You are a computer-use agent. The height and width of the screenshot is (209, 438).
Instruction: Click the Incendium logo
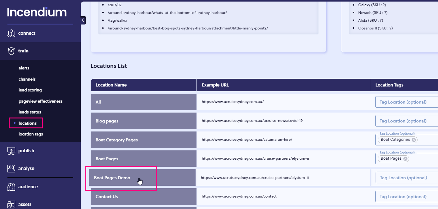(x=37, y=12)
